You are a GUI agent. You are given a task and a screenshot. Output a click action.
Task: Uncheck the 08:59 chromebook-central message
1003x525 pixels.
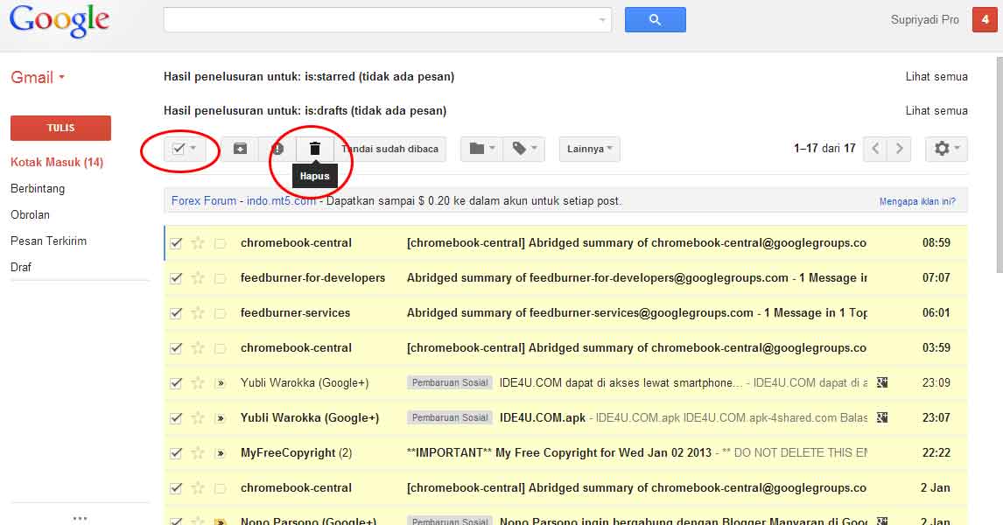click(x=176, y=243)
